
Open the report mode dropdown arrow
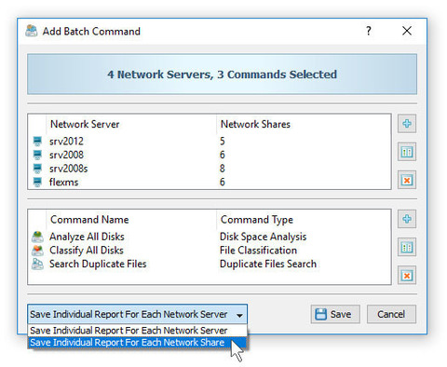point(239,315)
